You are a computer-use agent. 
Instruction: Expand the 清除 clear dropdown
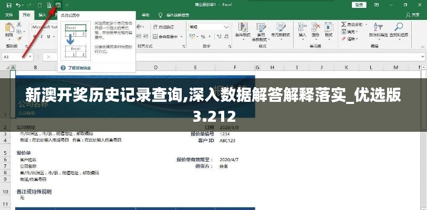(x=357, y=39)
